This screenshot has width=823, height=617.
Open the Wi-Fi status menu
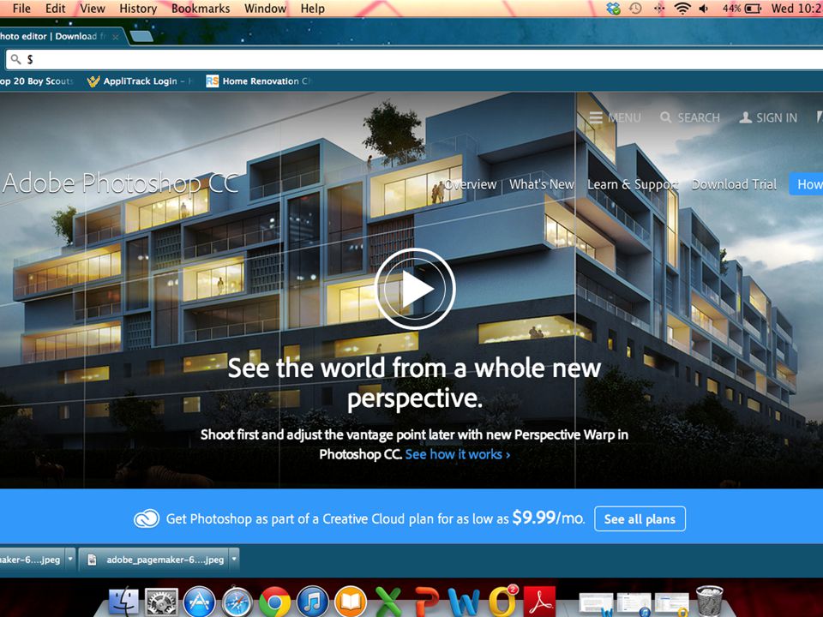click(682, 9)
